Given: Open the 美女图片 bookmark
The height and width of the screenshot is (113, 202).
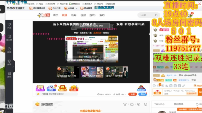Looking at the screenshot, I should click(x=87, y=4).
